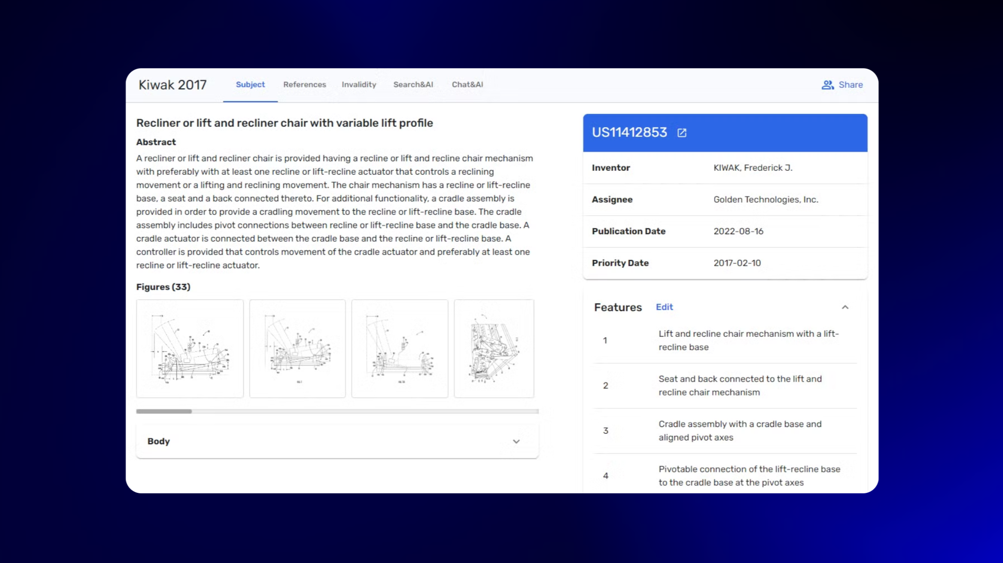View the third figure thumbnail

(399, 348)
